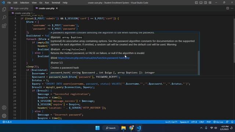This screenshot has height=132, width=235.
Task: Click 'Creates a password hash' tooltip text
Action: pos(65,68)
